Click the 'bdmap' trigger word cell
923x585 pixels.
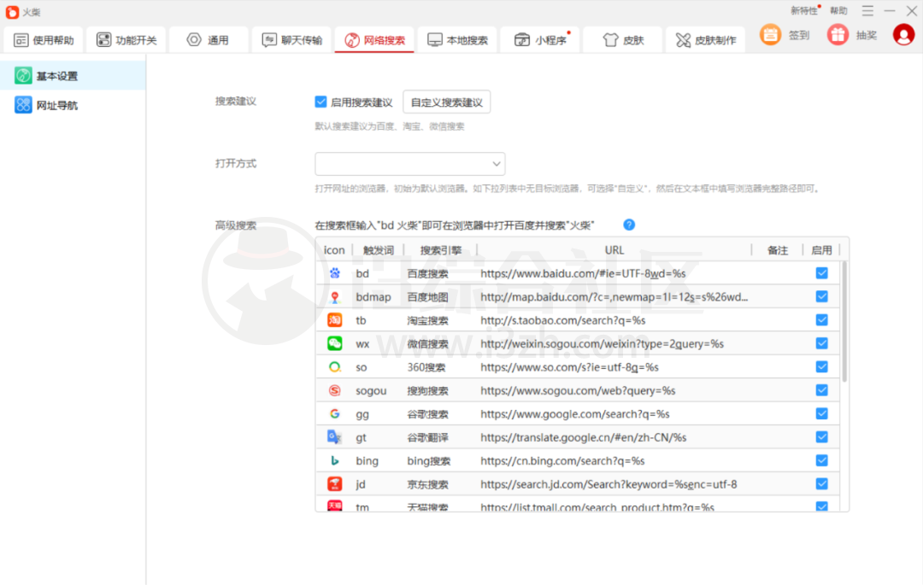pyautogui.click(x=373, y=297)
